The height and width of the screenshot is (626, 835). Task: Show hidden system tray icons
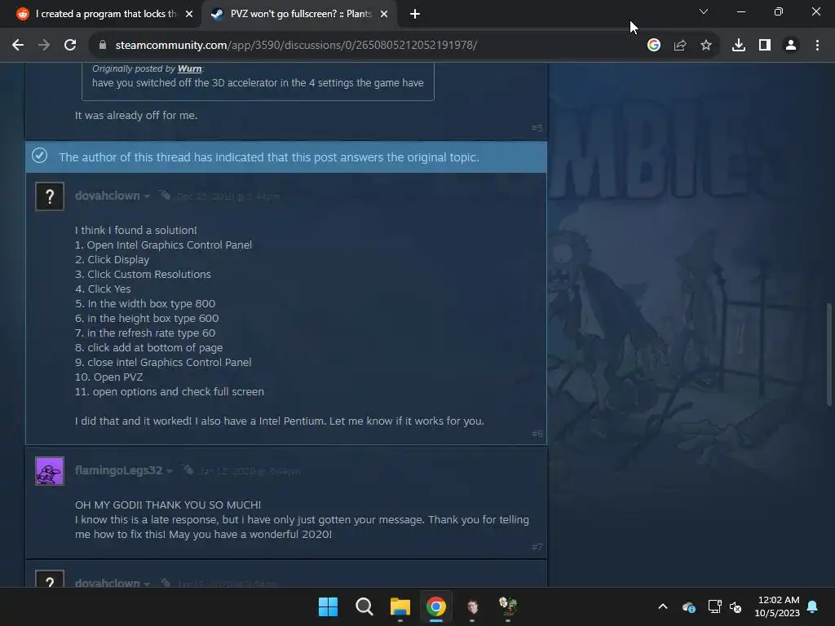[x=663, y=606]
